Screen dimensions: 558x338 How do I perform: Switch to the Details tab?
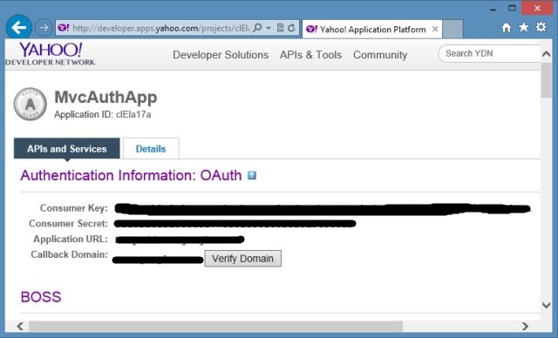click(x=151, y=149)
